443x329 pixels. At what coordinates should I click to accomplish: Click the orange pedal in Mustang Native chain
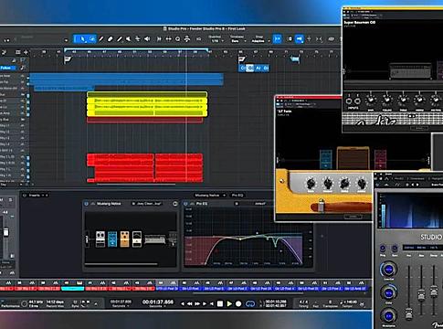(x=124, y=239)
